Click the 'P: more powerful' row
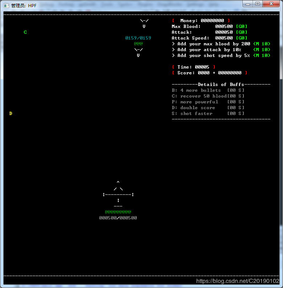Viewport: 283px width, 288px height. coord(208,102)
